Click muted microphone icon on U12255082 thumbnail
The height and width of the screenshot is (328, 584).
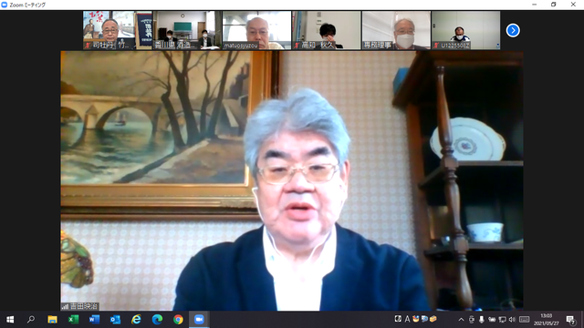pyautogui.click(x=436, y=46)
